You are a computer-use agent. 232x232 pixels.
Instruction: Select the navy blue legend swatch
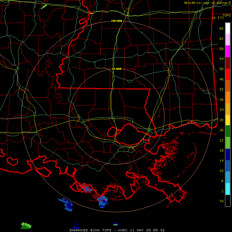pos(228,154)
